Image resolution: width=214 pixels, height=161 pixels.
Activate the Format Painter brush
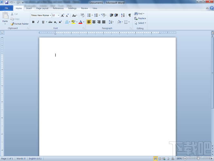click(x=12, y=24)
